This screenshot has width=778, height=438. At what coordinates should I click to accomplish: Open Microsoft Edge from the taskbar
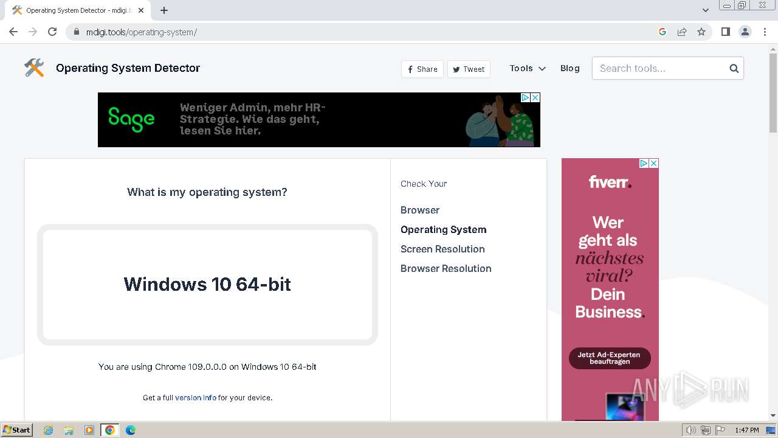[x=131, y=430]
